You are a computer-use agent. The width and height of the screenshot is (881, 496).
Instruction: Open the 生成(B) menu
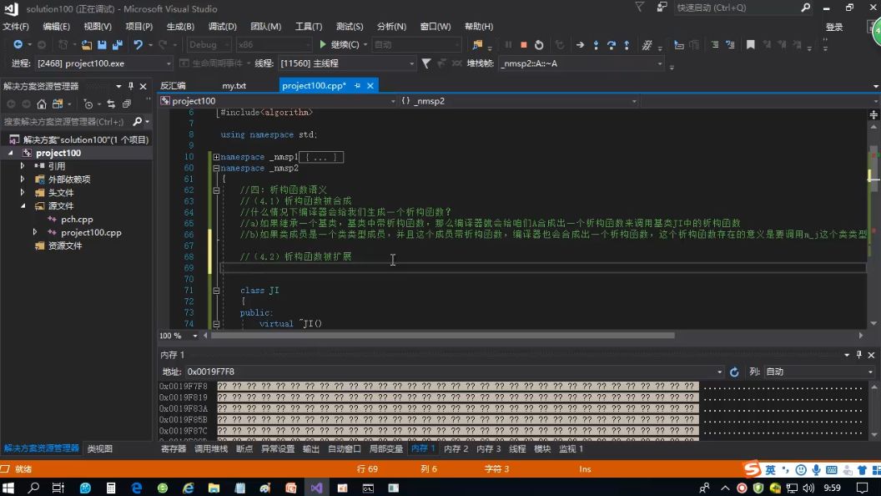[180, 27]
